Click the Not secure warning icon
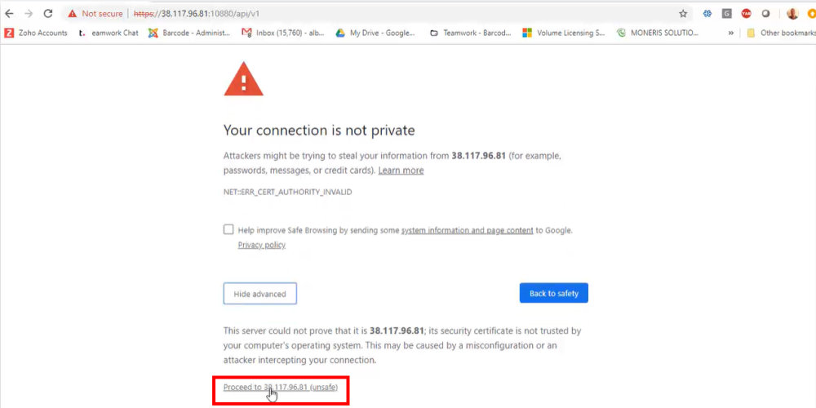This screenshot has height=408, width=816. (73, 14)
